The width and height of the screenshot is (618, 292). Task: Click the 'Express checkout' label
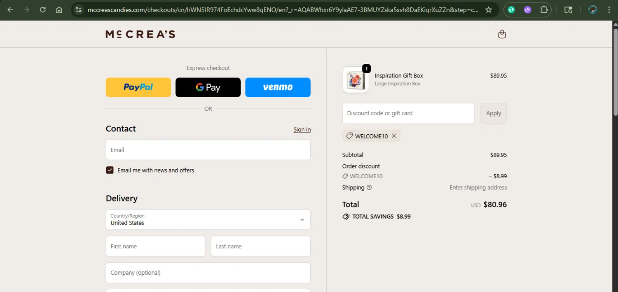tap(208, 68)
